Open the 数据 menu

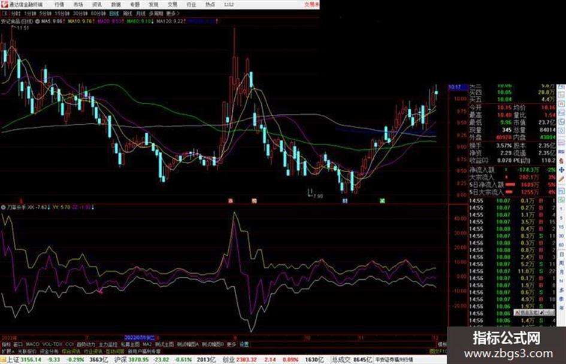tap(116, 4)
